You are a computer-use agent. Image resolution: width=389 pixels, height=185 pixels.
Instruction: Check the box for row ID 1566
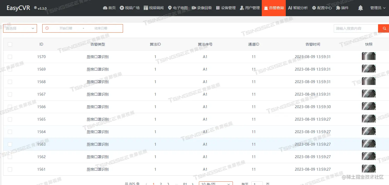pos(10,107)
